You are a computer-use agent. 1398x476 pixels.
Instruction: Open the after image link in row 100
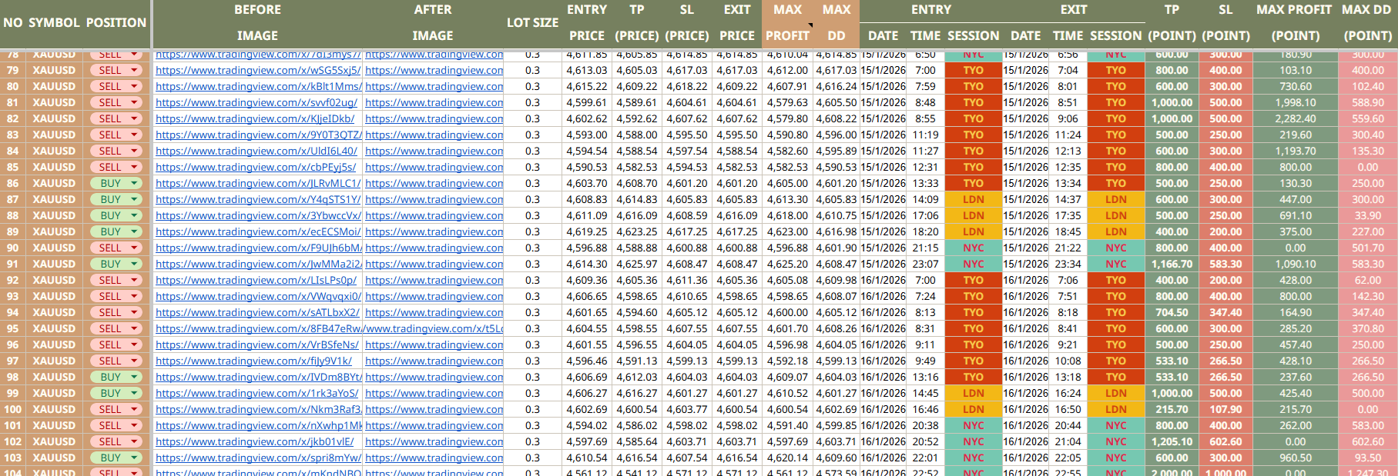point(434,409)
